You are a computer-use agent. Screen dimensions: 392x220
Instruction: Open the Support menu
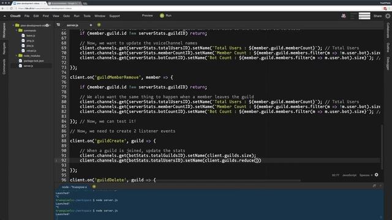tap(115, 16)
